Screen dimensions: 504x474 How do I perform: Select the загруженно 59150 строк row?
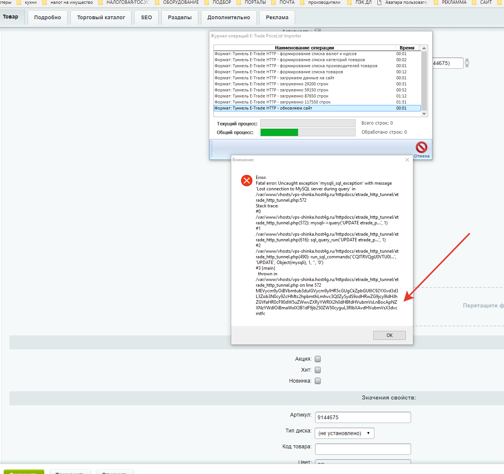click(317, 90)
